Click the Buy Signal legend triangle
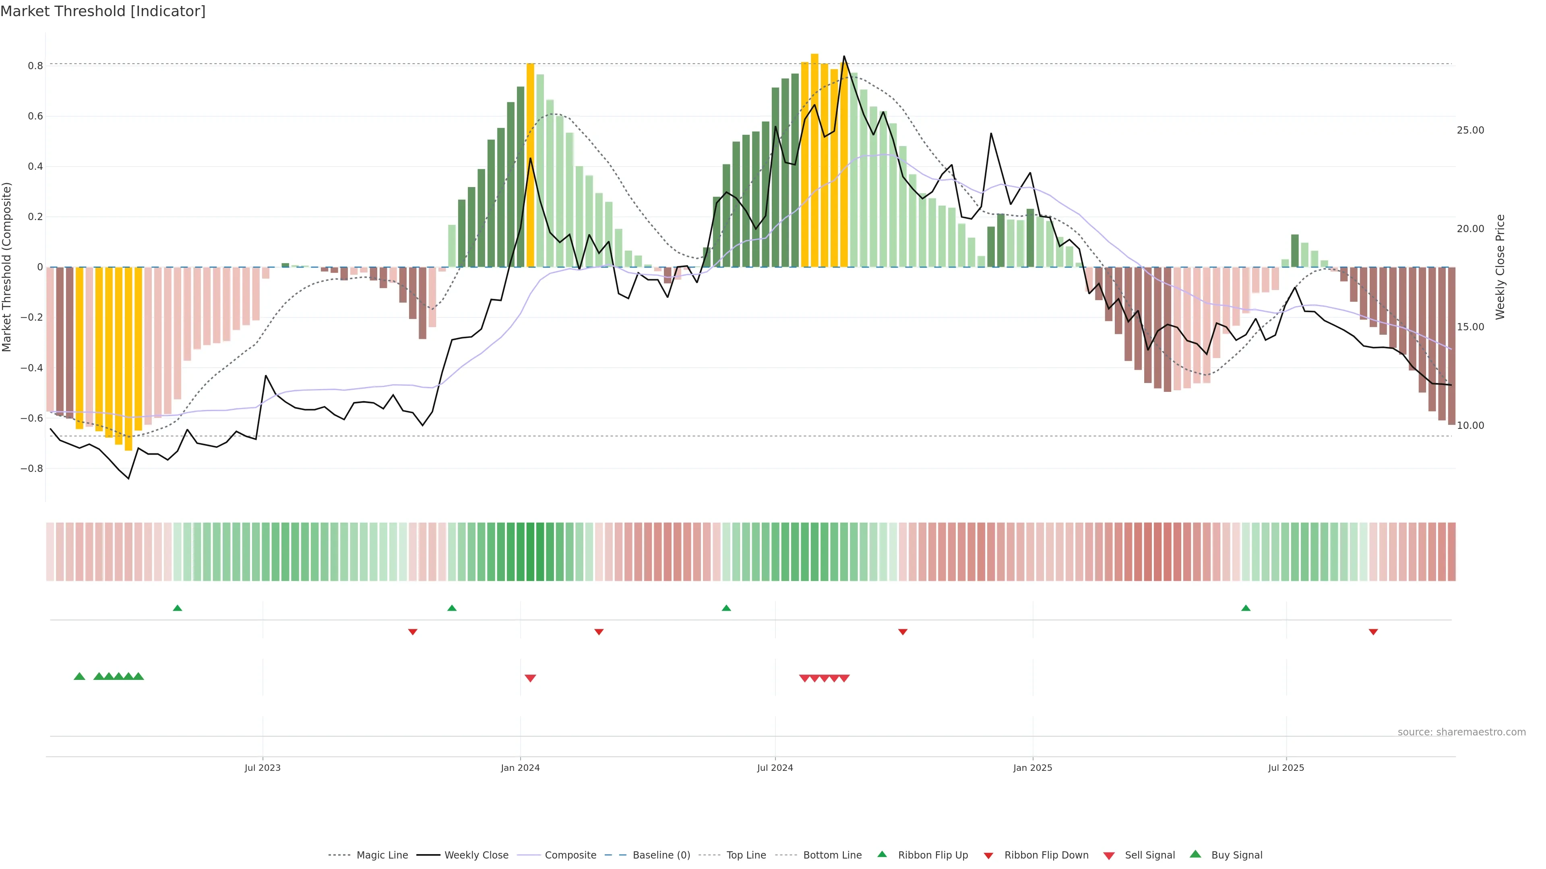Screen dimensions: 1546x869 [x=1195, y=854]
